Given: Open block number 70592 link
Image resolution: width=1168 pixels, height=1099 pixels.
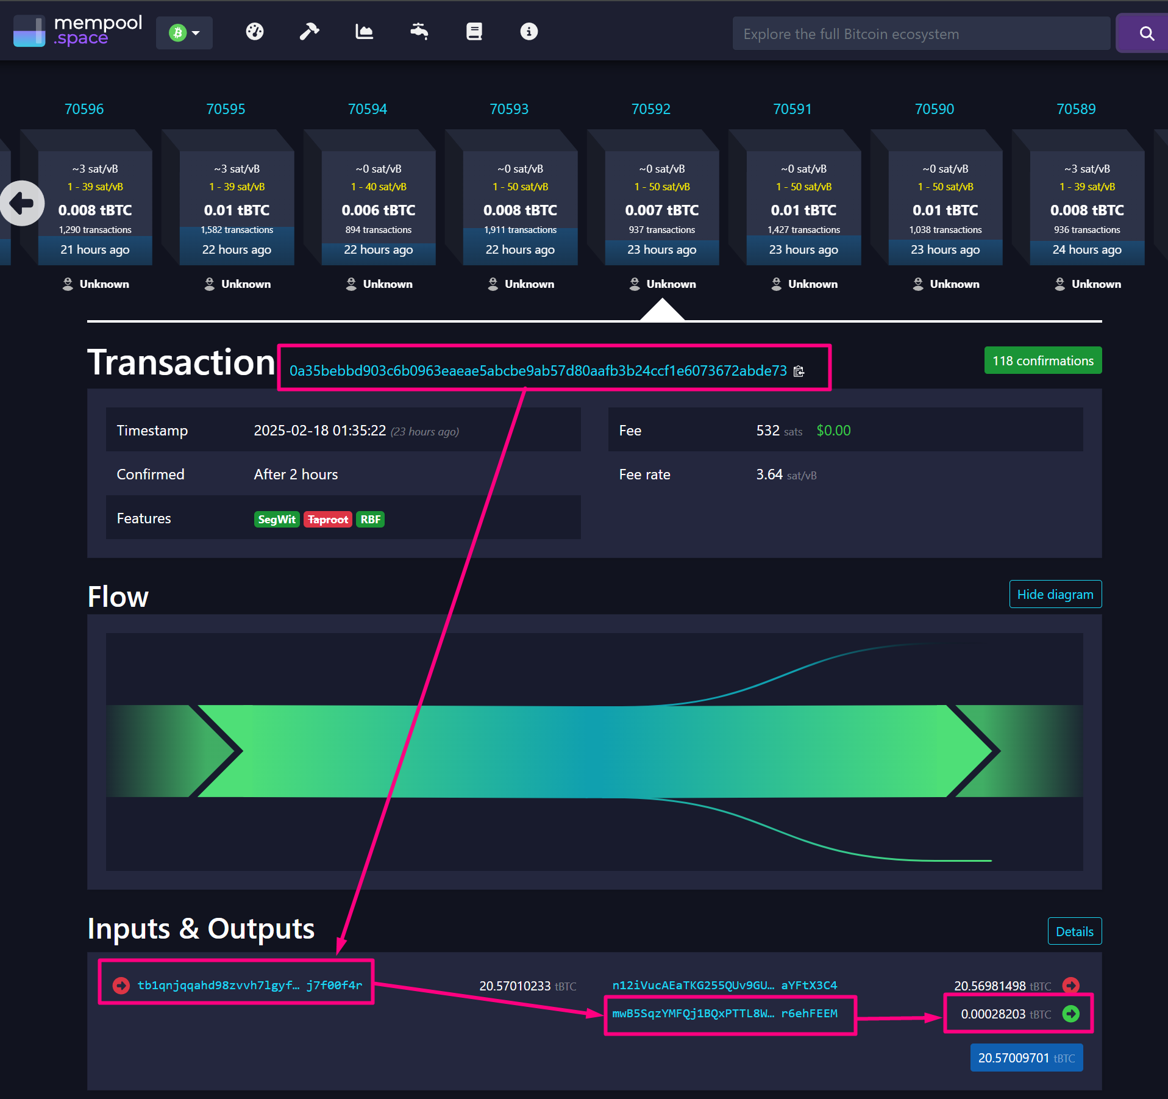Looking at the screenshot, I should (651, 109).
